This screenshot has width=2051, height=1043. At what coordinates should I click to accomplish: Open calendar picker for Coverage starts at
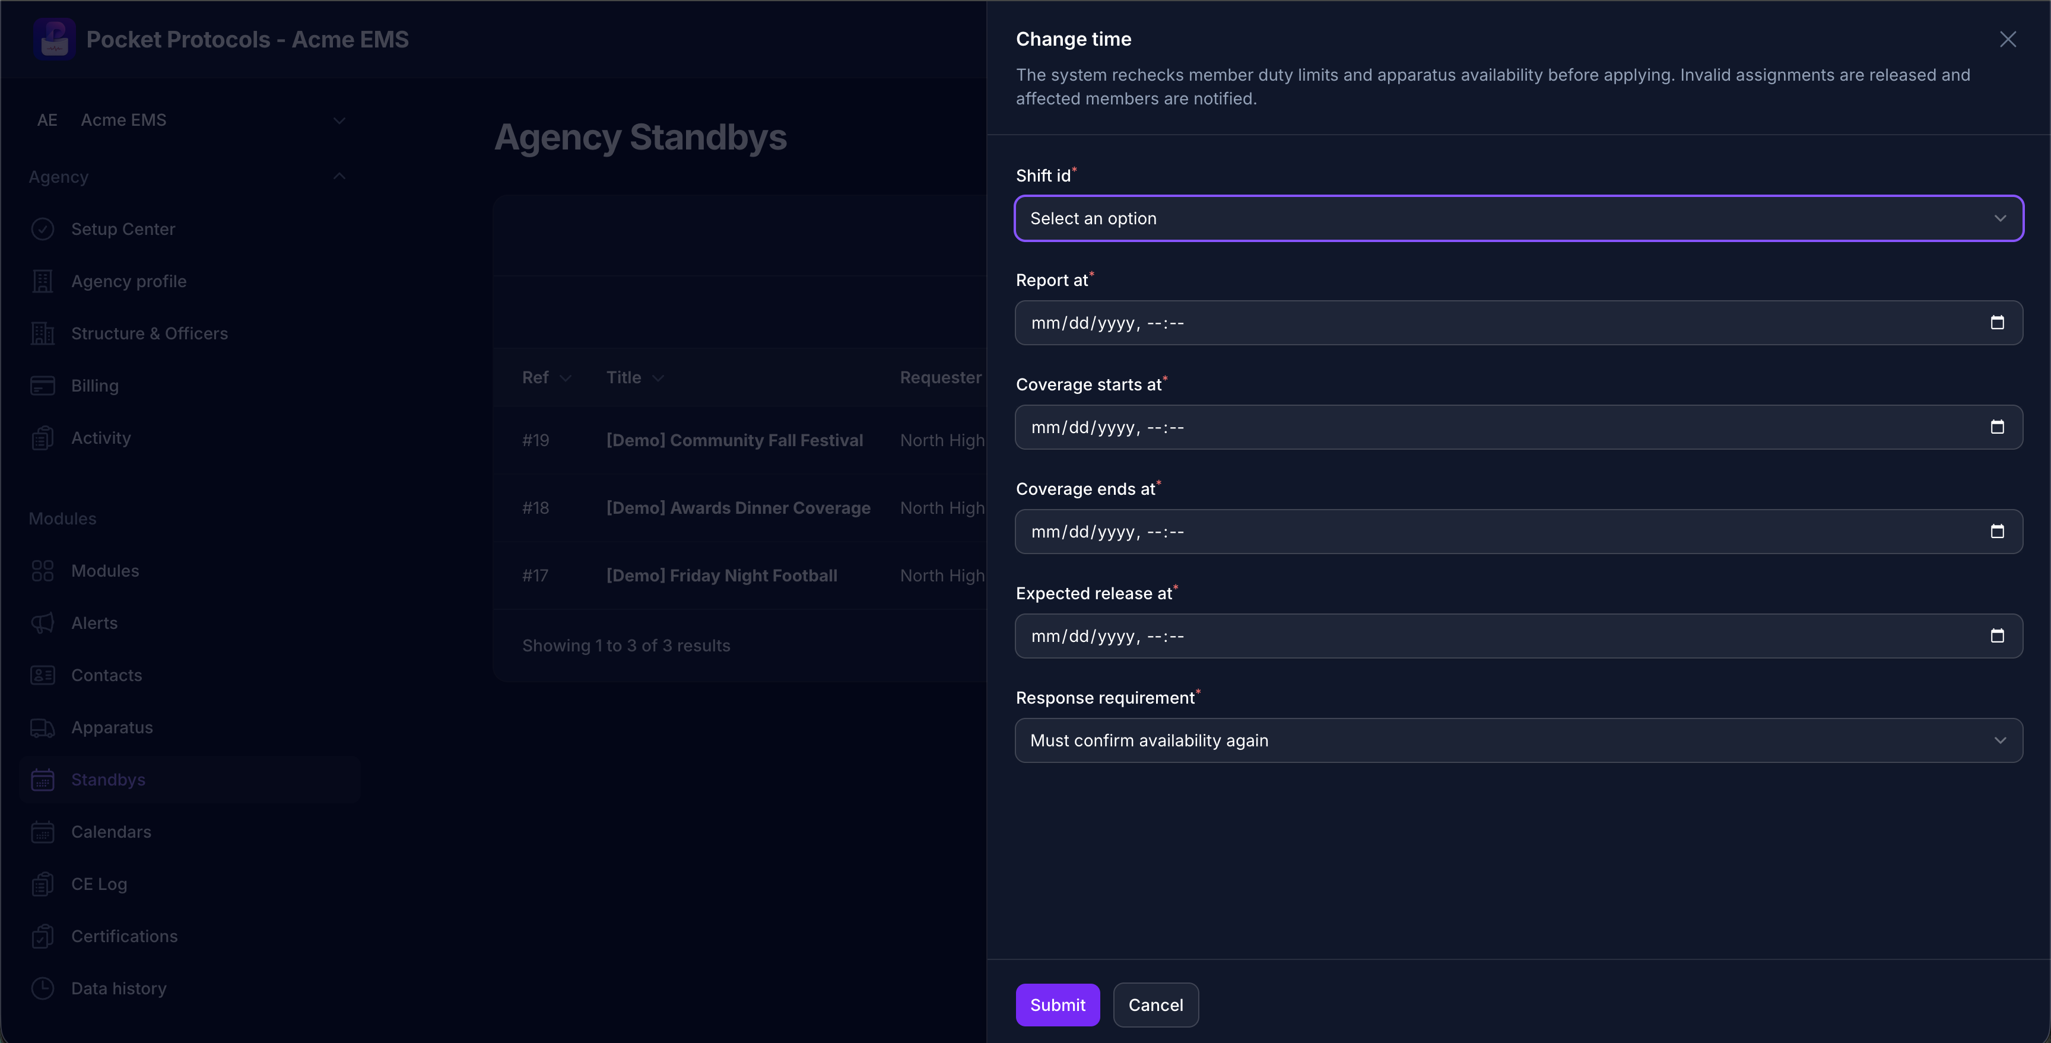[x=1997, y=427]
